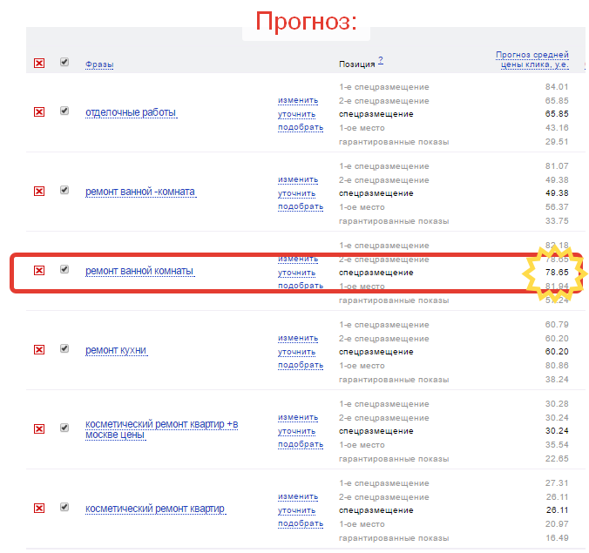Click "уточнить" for "ремонт ванной -комната"
Viewport: 589px width, 553px height.
click(297, 193)
